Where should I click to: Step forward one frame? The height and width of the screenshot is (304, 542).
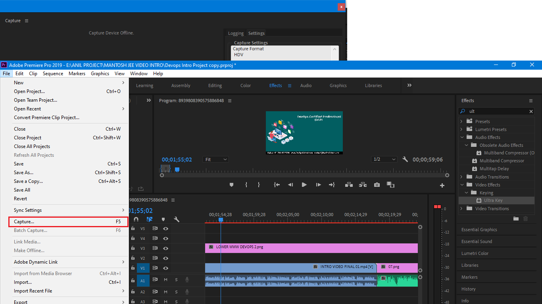coord(318,185)
